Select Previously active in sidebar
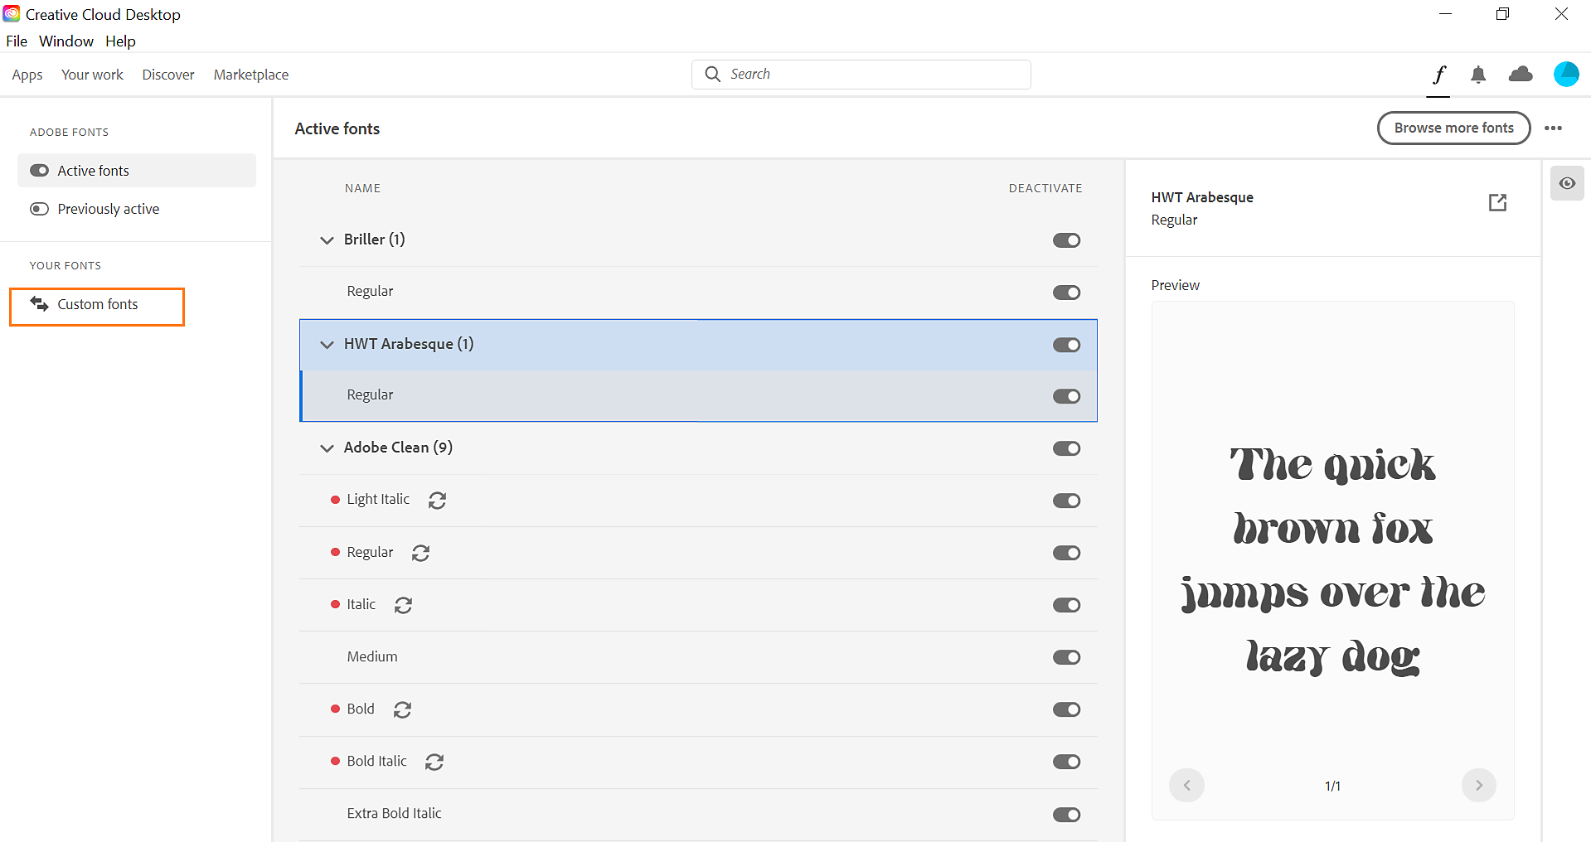The image size is (1591, 842). (137, 209)
